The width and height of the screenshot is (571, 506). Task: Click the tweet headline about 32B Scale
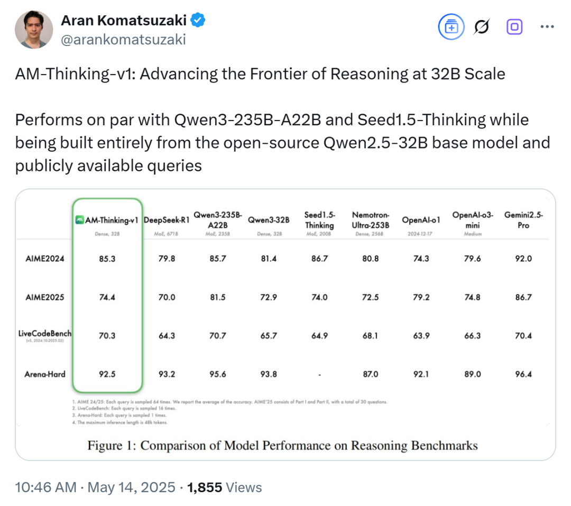coord(260,74)
